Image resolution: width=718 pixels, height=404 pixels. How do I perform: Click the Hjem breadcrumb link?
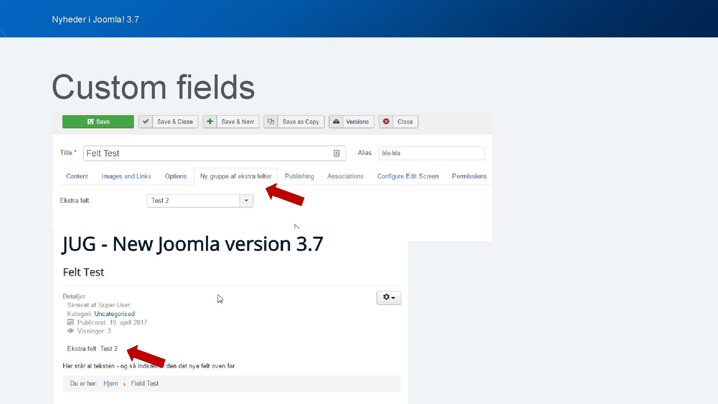pos(110,383)
